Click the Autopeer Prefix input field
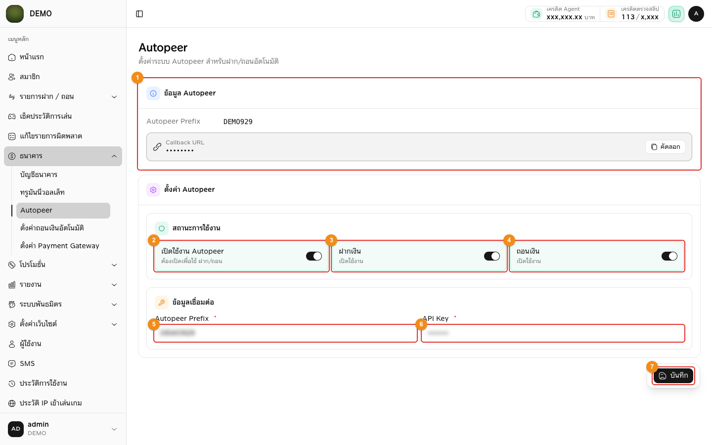Screen dimensions: 712x445 (x=286, y=333)
